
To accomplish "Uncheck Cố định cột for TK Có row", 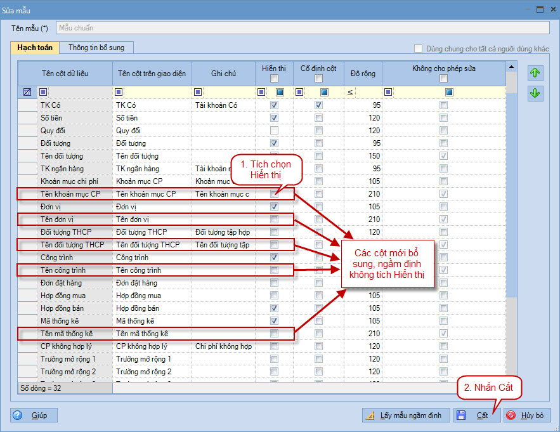I will click(318, 105).
